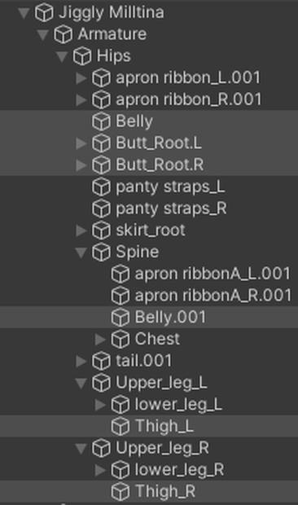Collapse the Jiggly Milltina root object
This screenshot has height=505, width=298.
point(24,13)
